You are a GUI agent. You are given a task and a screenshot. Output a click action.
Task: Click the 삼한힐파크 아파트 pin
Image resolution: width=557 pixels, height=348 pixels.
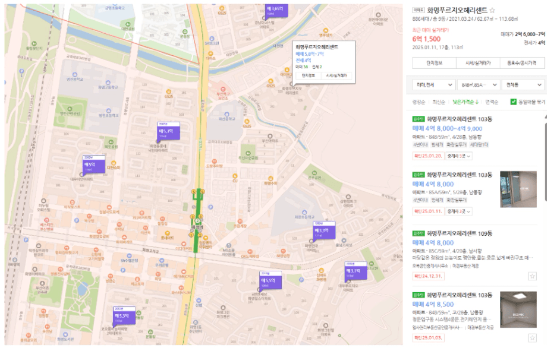tap(348, 197)
